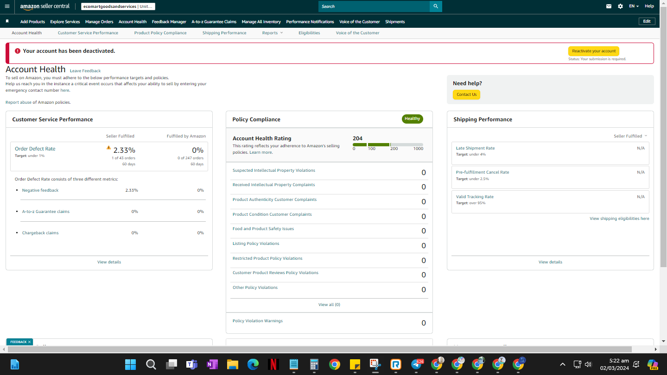Expand the EN language dropdown
Screen dimensions: 667x375
[x=634, y=6]
